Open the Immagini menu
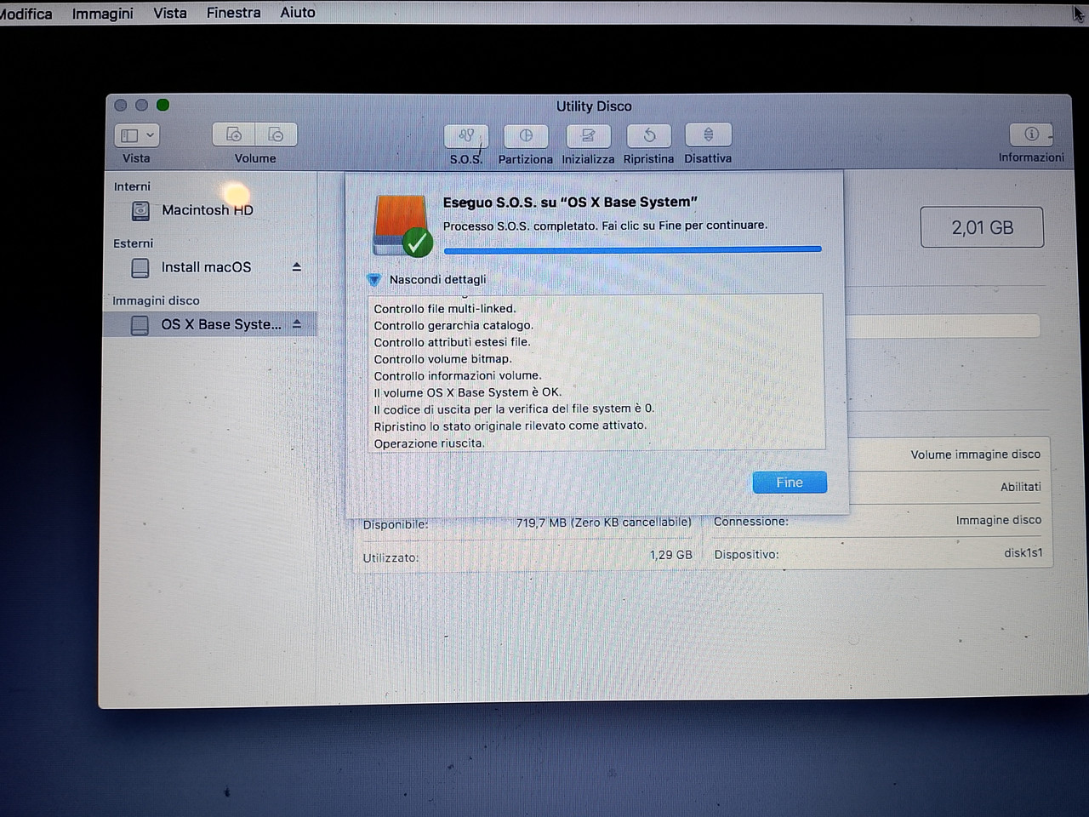1089x817 pixels. [x=103, y=14]
